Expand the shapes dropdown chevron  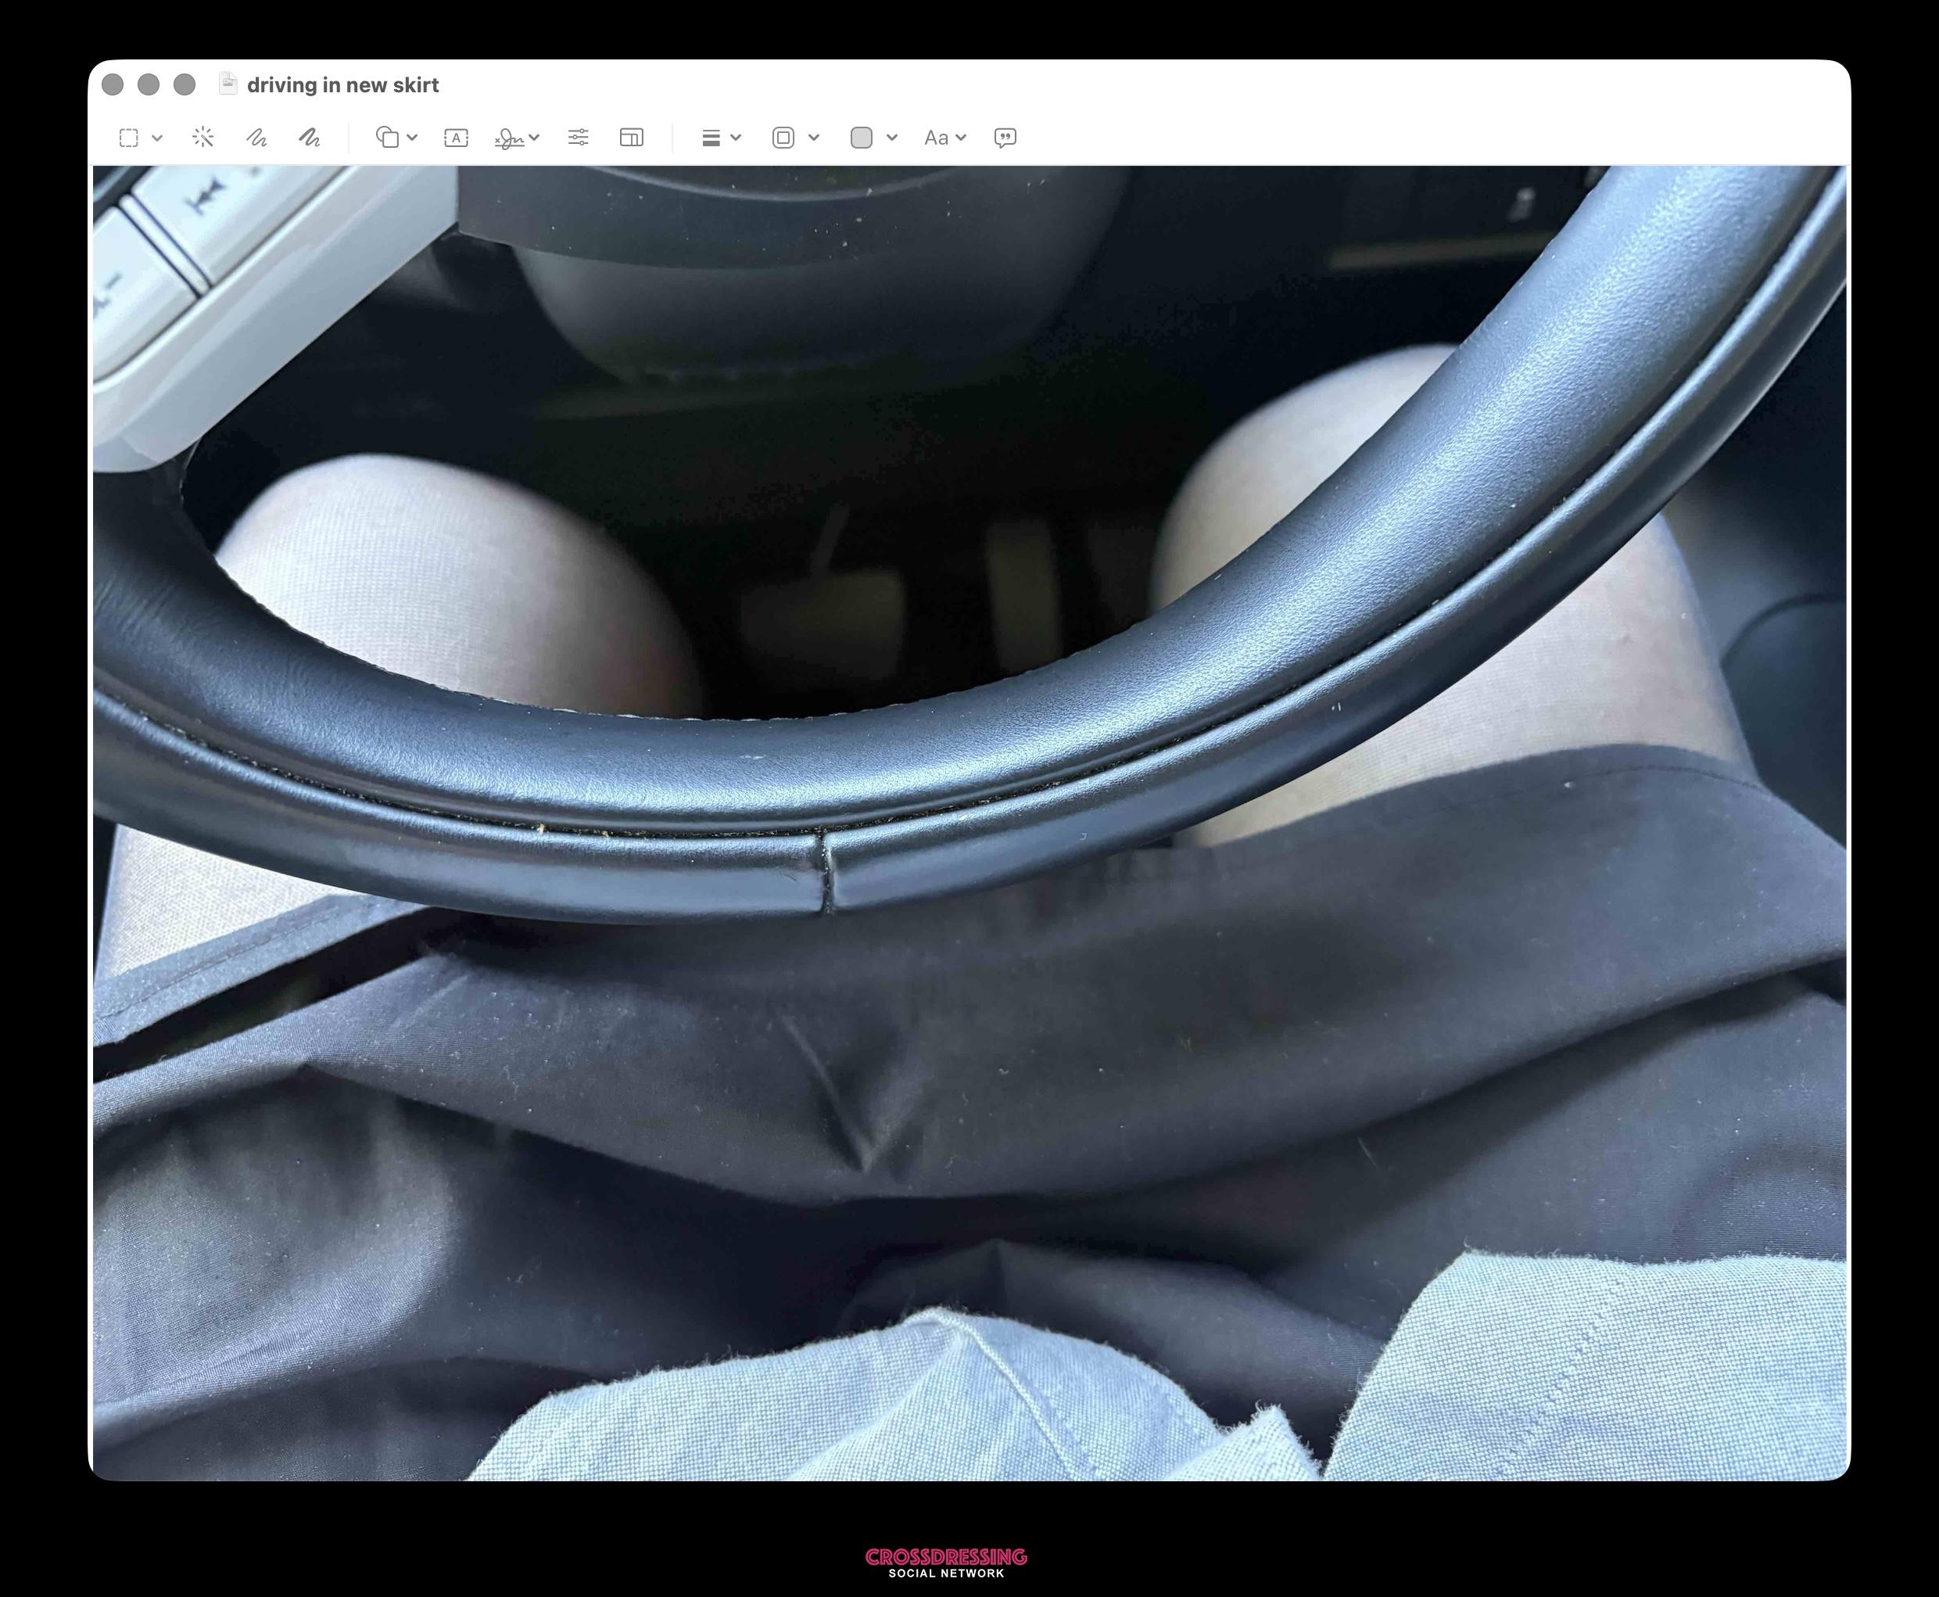pyautogui.click(x=412, y=138)
